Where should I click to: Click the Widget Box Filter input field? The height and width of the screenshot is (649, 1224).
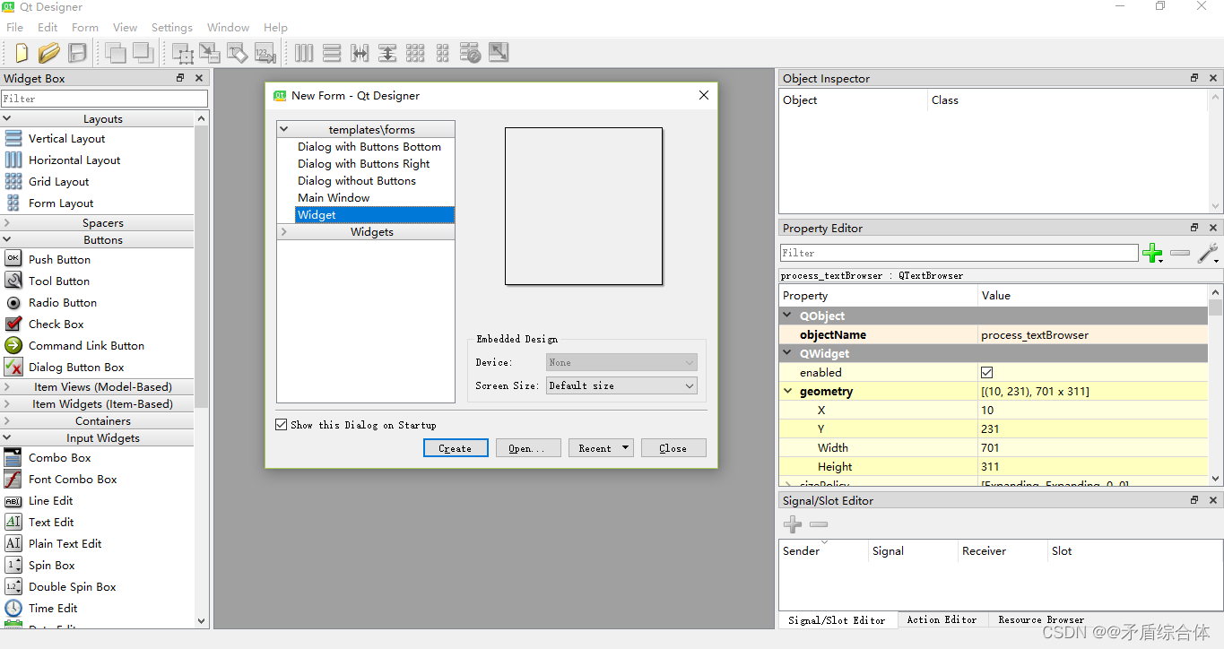[x=104, y=99]
